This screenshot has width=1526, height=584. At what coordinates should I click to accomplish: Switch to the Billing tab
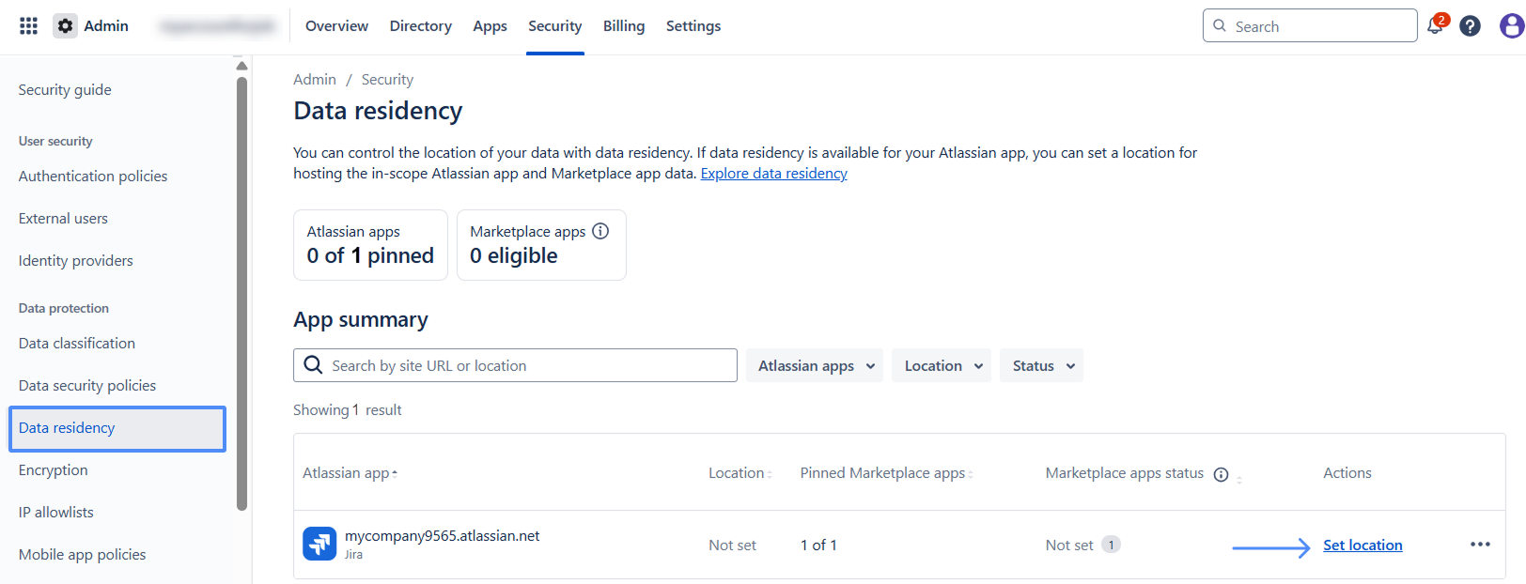(624, 26)
